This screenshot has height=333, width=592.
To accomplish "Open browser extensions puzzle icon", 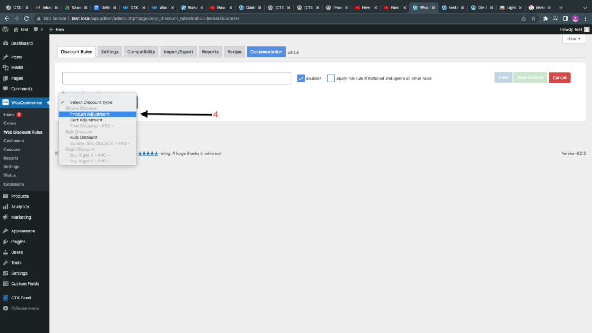I will point(546,18).
